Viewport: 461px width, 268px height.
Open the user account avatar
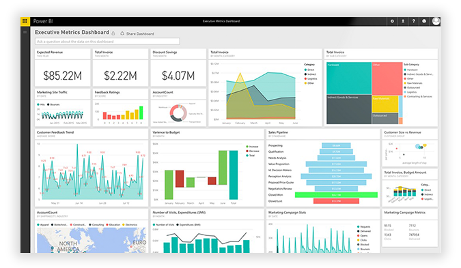coord(436,21)
